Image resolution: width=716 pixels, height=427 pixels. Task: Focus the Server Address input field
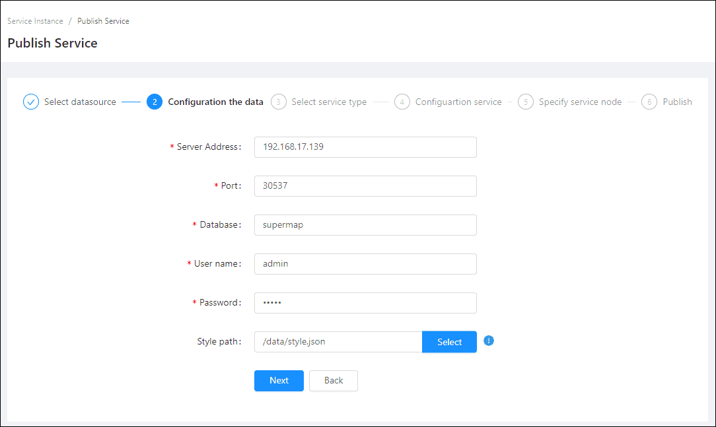click(365, 147)
